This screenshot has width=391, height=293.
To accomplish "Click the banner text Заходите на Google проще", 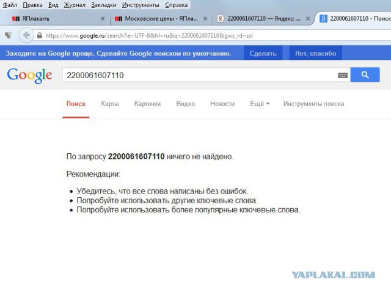I will 119,53.
